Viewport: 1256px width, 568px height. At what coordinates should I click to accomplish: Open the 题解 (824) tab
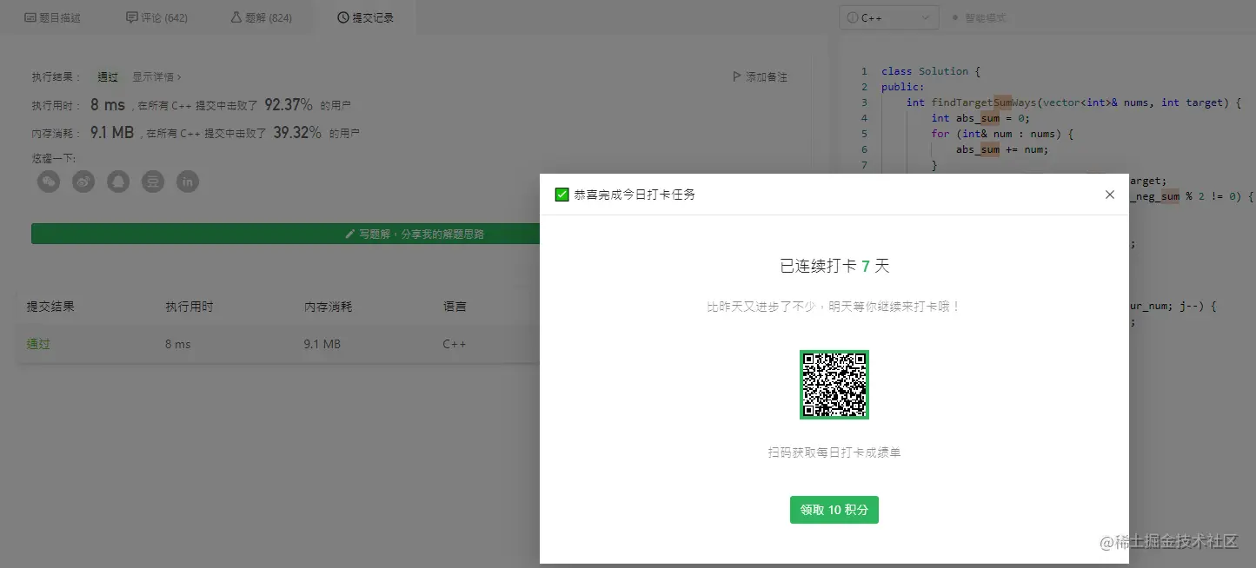261,17
